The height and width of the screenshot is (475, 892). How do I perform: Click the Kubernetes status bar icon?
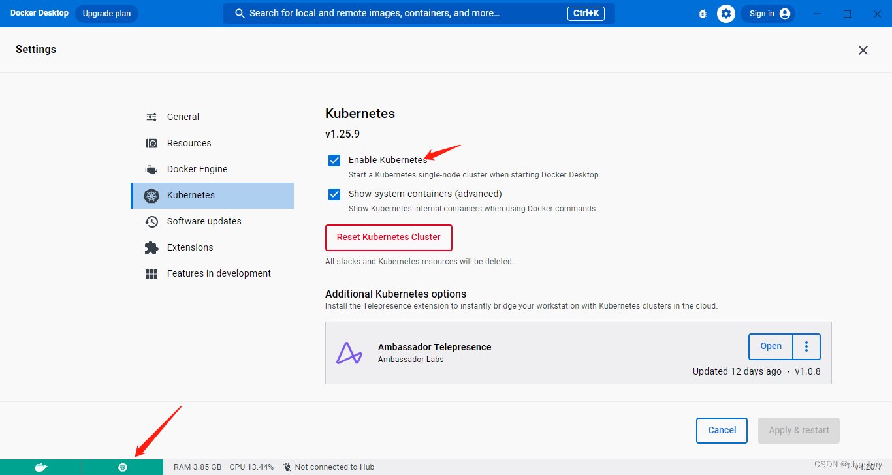tap(122, 467)
